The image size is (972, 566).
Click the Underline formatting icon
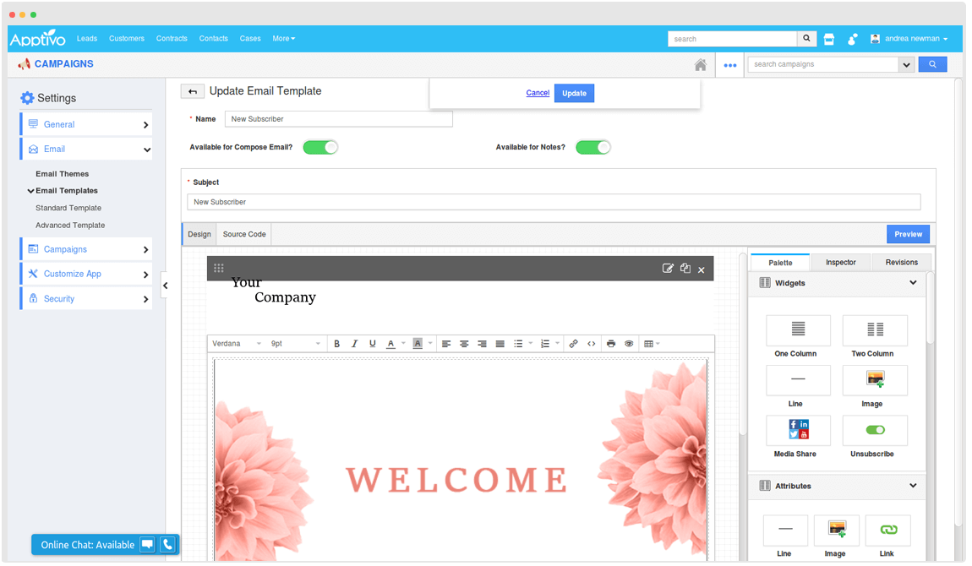372,344
